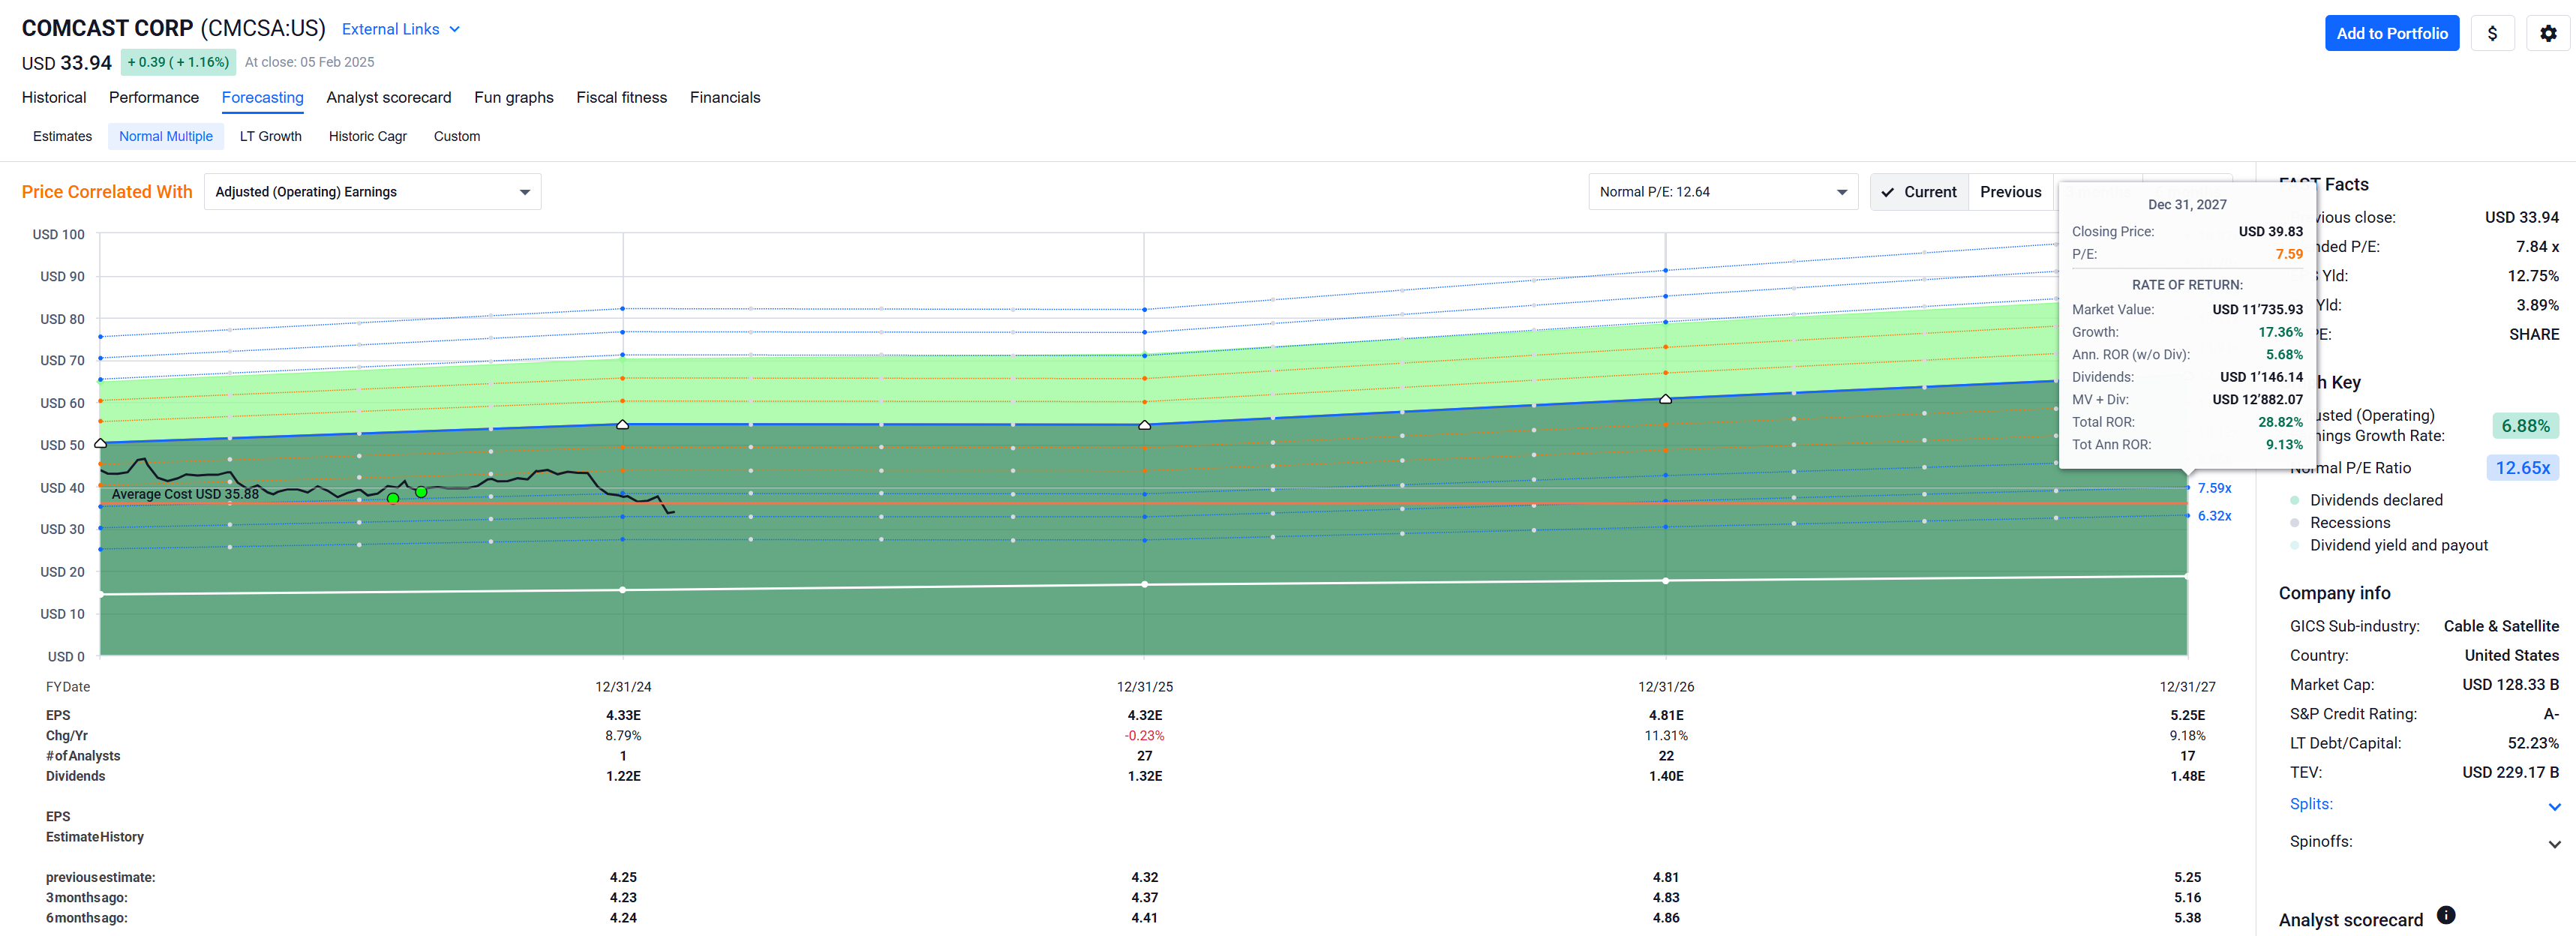The image size is (2576, 936).
Task: Click the Add to Portfolio button
Action: (x=2391, y=33)
